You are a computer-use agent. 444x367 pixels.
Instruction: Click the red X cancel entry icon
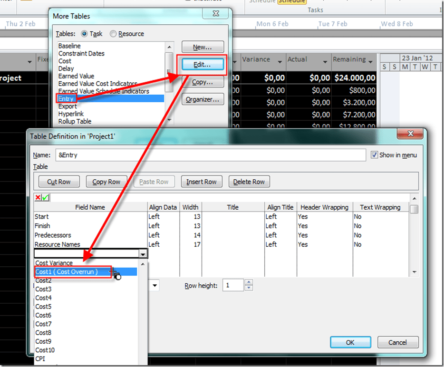(38, 198)
